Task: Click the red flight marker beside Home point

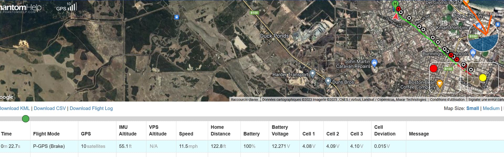Action: (398, 9)
